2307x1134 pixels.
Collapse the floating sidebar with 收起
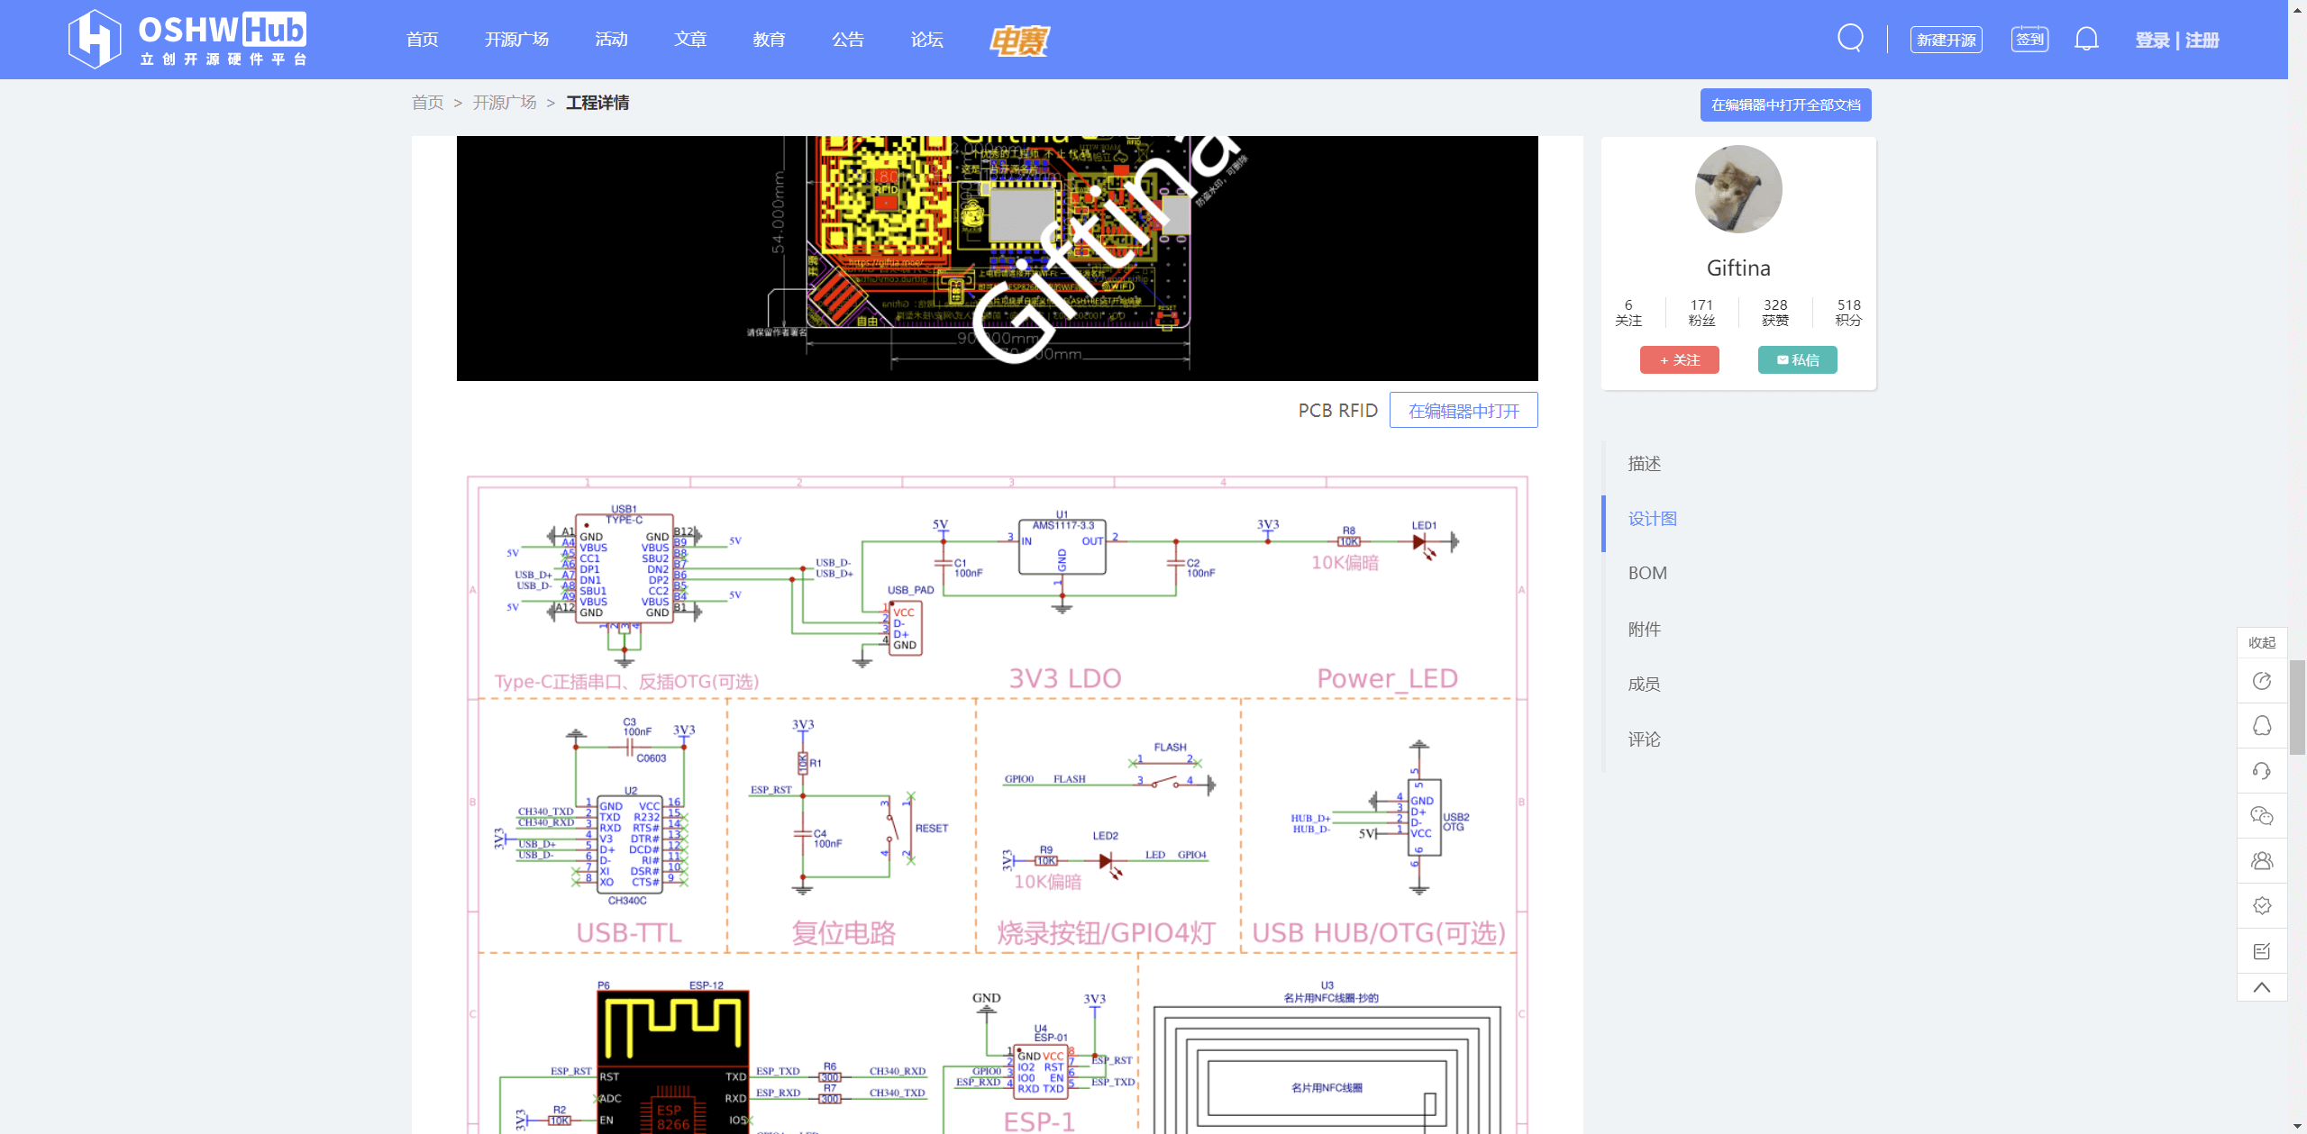[2262, 642]
